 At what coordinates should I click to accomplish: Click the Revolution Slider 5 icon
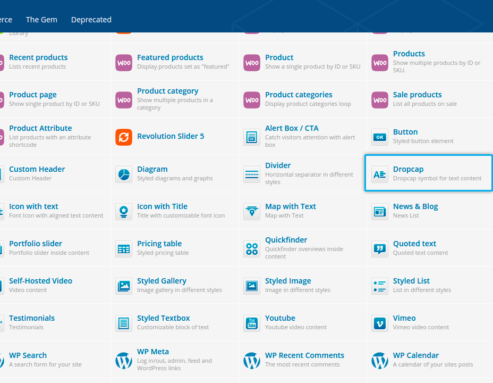[124, 137]
